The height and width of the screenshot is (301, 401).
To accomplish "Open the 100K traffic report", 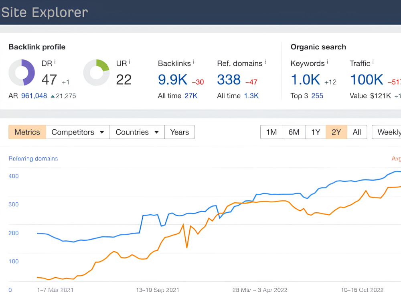I will point(367,79).
